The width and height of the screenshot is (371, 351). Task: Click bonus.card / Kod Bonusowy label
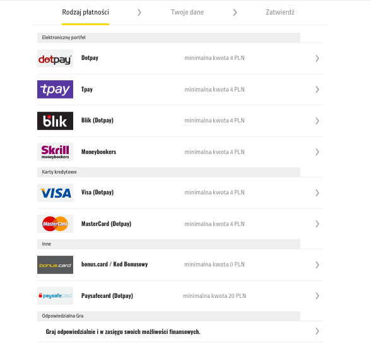pyautogui.click(x=115, y=264)
